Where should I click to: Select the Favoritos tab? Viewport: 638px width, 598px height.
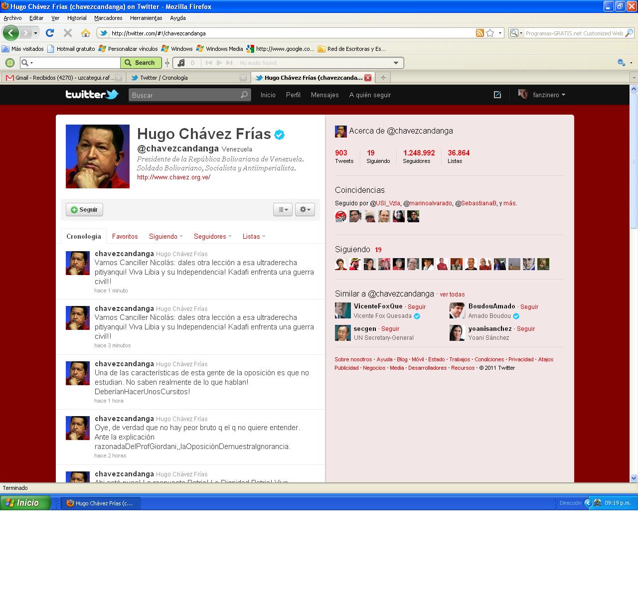(x=125, y=237)
